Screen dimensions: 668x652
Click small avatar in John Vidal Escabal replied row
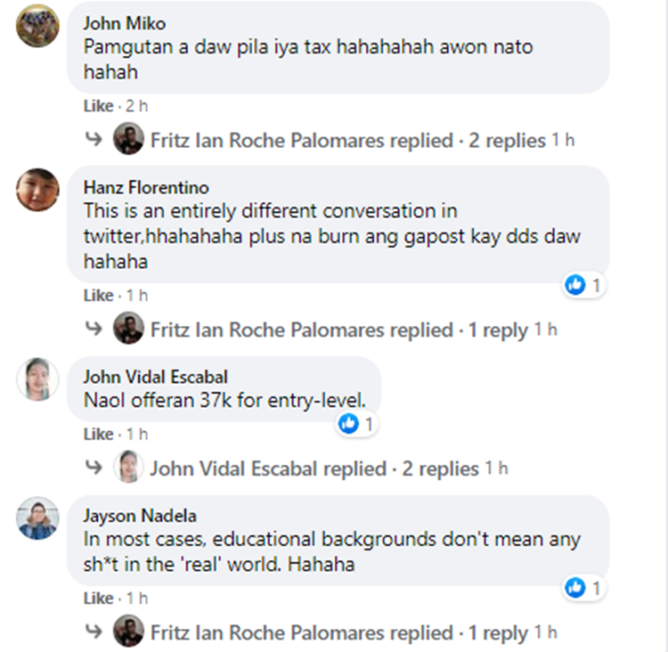(x=128, y=468)
